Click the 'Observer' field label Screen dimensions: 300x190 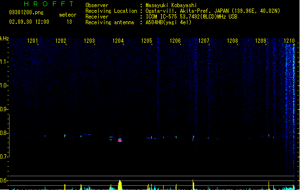click(x=97, y=5)
